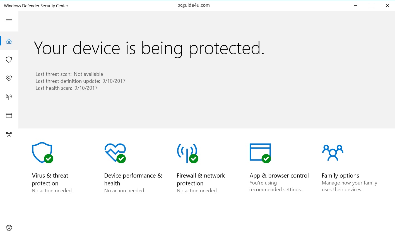Open Virus & threat protection shield in sidebar

point(9,60)
